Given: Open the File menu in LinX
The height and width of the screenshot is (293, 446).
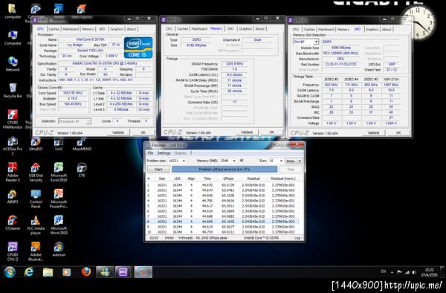Looking at the screenshot, I should click(x=150, y=153).
